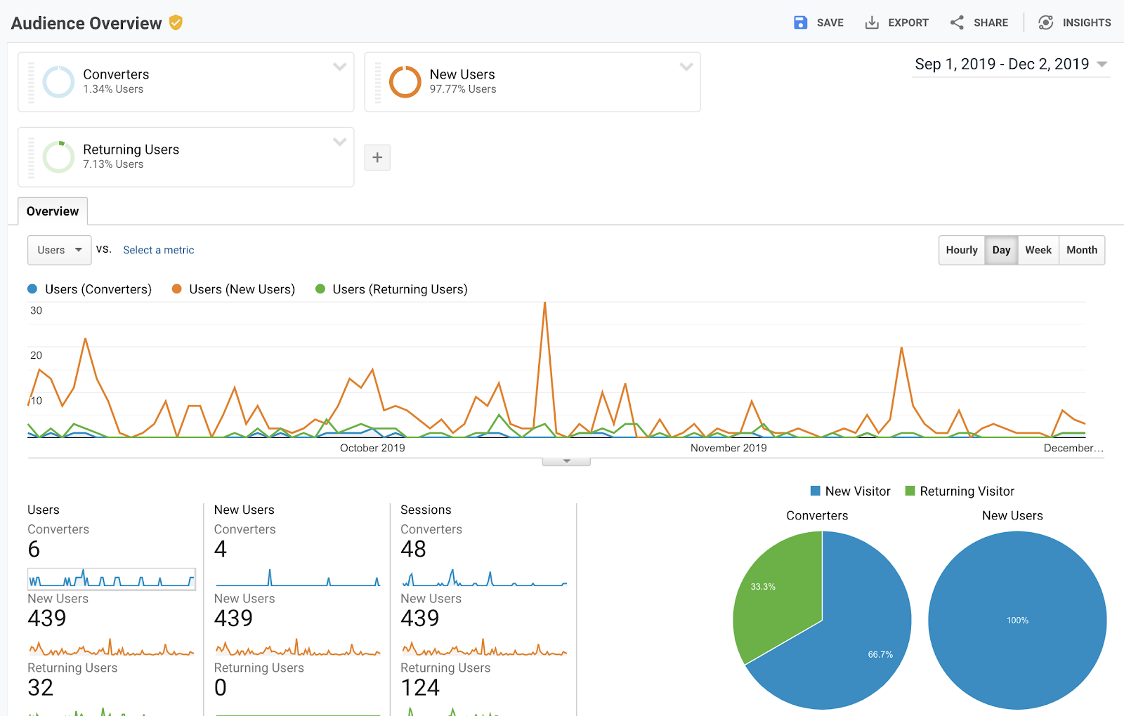This screenshot has width=1124, height=716.
Task: Select the Overview tab
Action: tap(53, 211)
